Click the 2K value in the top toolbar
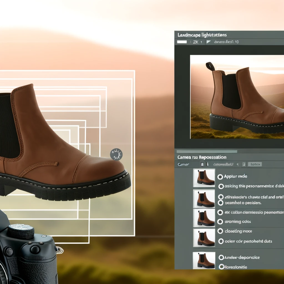Viewport: 284px width, 284px height. pos(196,42)
